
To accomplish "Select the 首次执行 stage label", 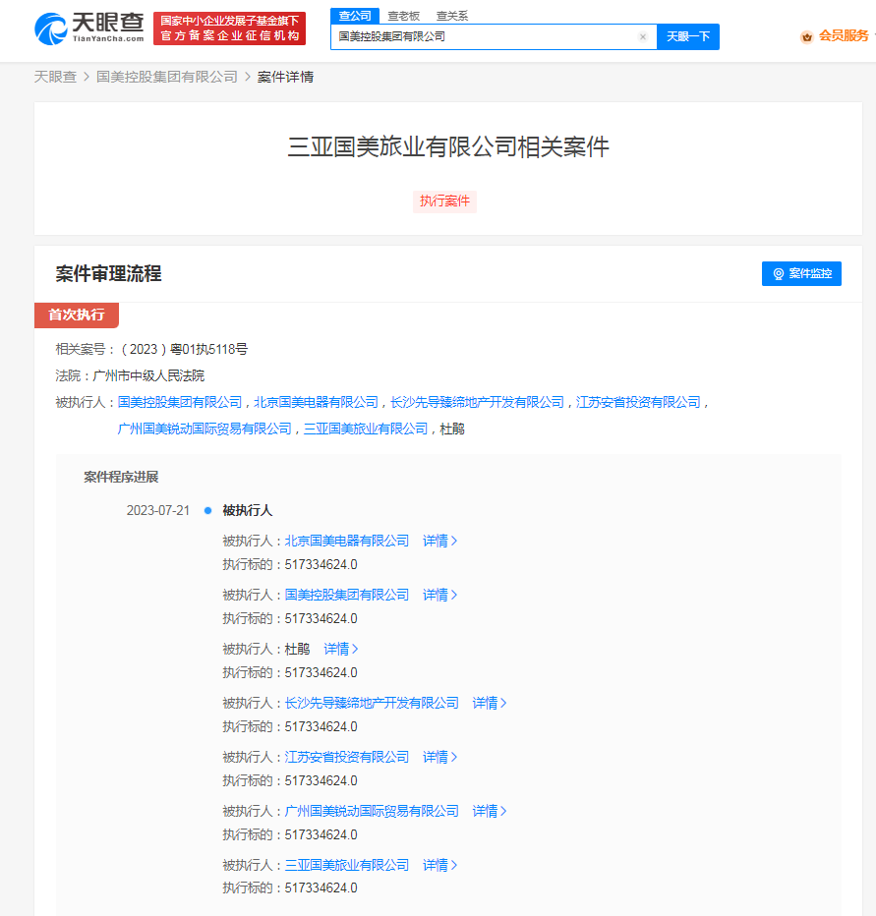I will pos(77,315).
